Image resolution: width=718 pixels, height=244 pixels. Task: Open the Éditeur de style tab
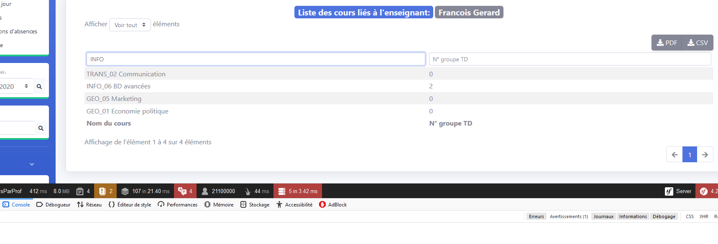[130, 205]
